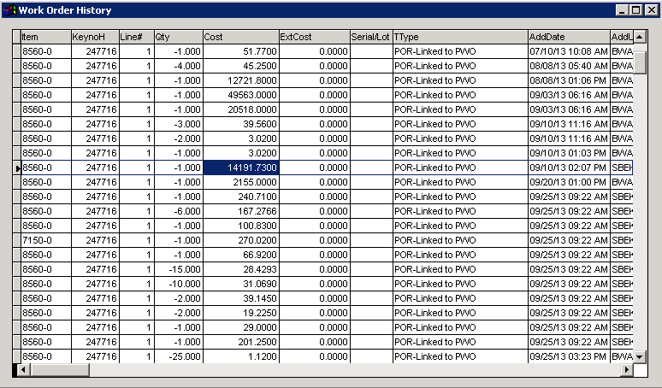Close the Work Order History window
The image size is (662, 388).
click(650, 10)
